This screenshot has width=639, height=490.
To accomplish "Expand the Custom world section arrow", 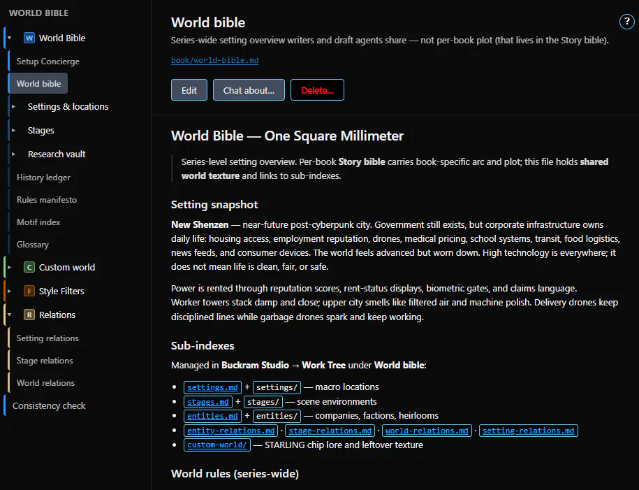I will point(9,267).
